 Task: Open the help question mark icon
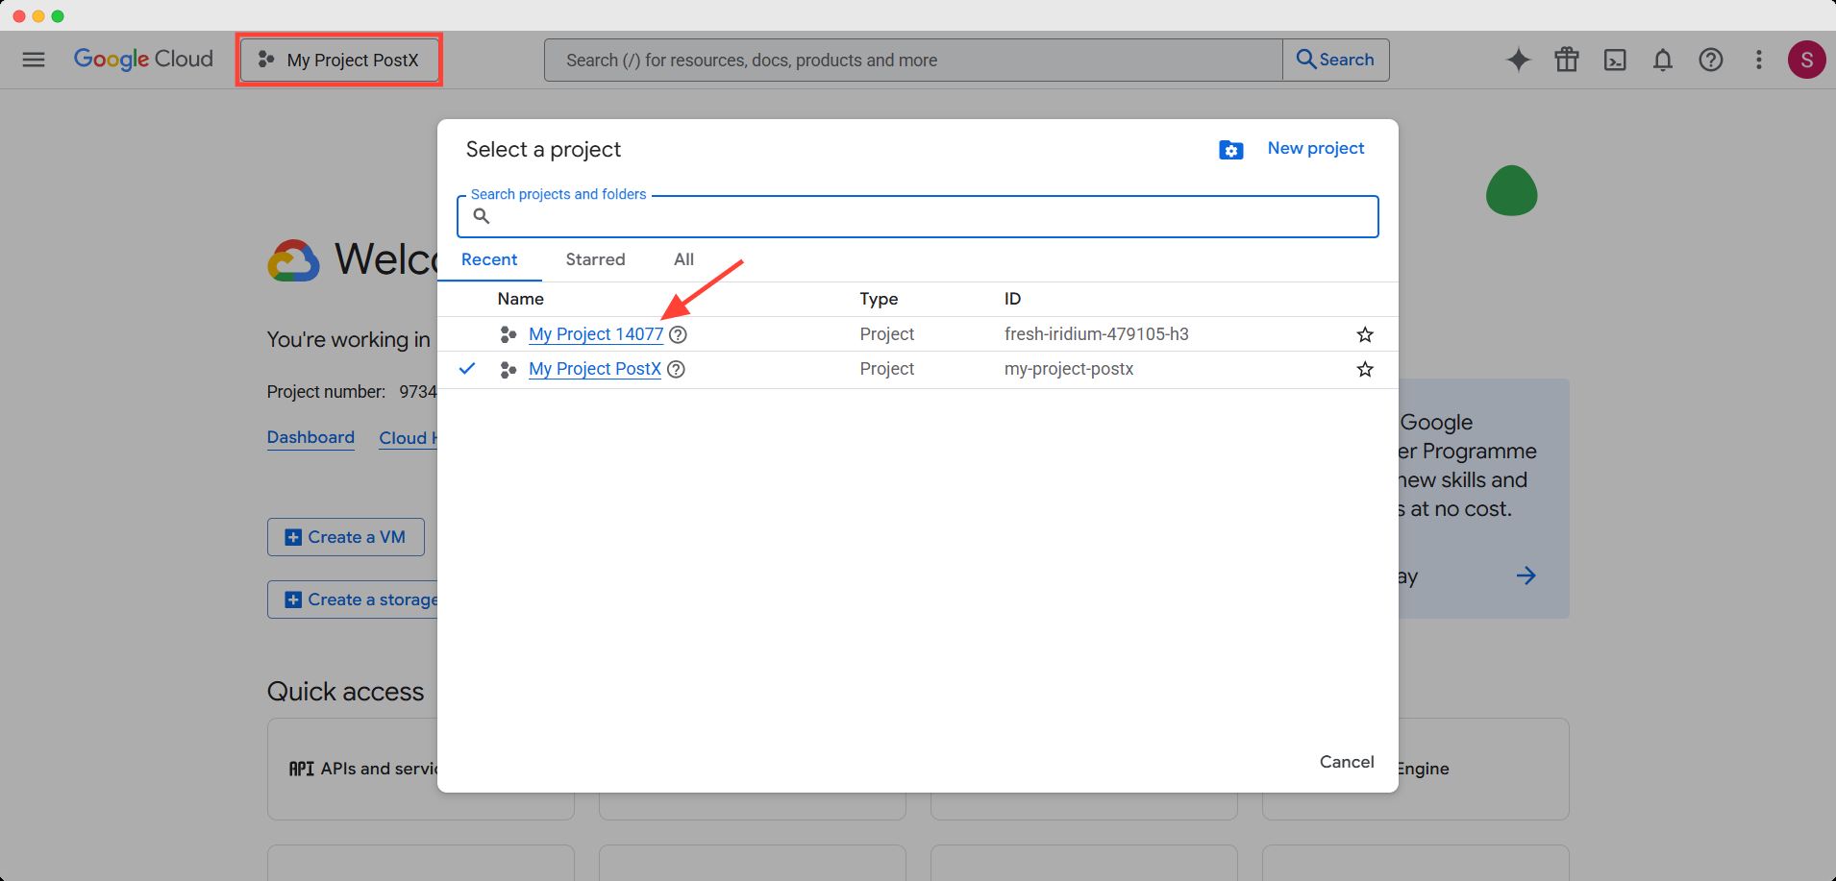[1711, 59]
